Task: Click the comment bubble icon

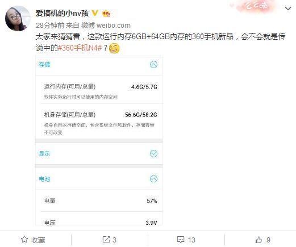Action: 181,240
